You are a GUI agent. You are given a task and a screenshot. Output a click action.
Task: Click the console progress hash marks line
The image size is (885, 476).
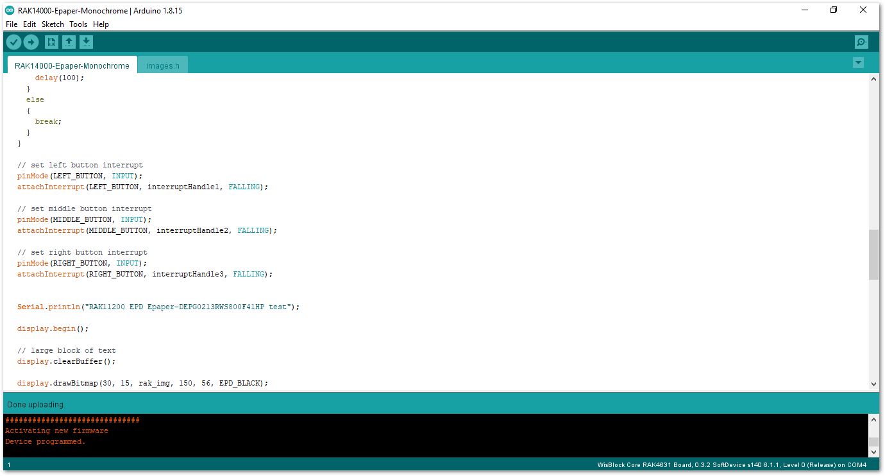(x=72, y=420)
